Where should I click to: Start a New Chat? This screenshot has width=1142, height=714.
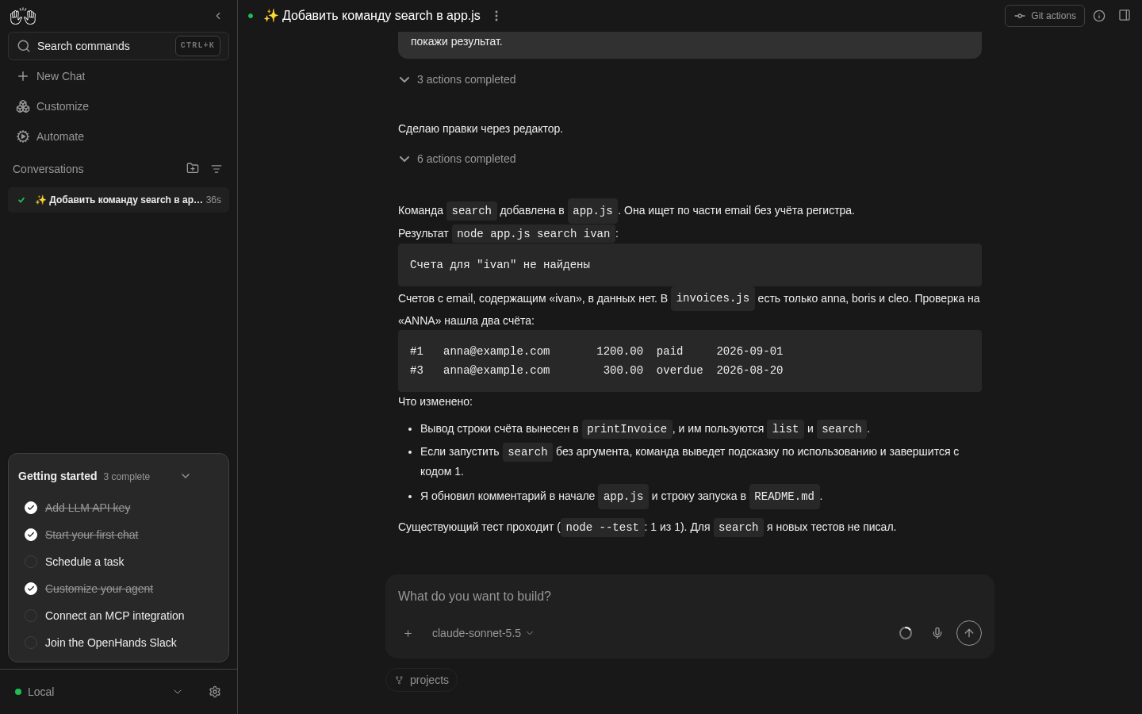119,76
